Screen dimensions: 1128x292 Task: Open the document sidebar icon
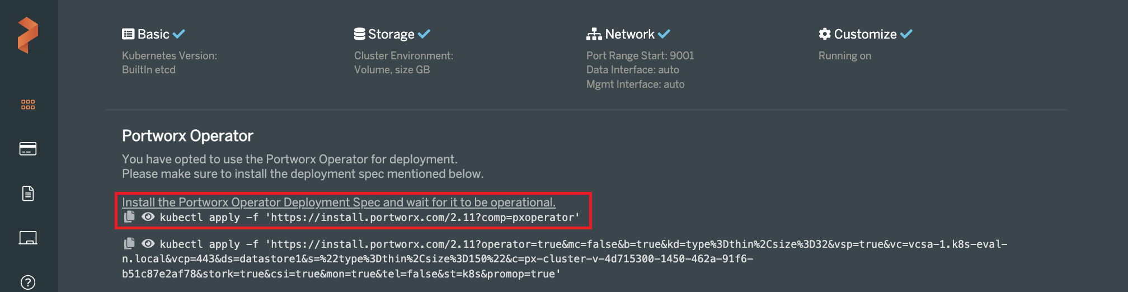click(x=28, y=194)
